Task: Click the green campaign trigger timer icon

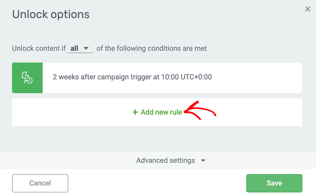Action: [27, 78]
